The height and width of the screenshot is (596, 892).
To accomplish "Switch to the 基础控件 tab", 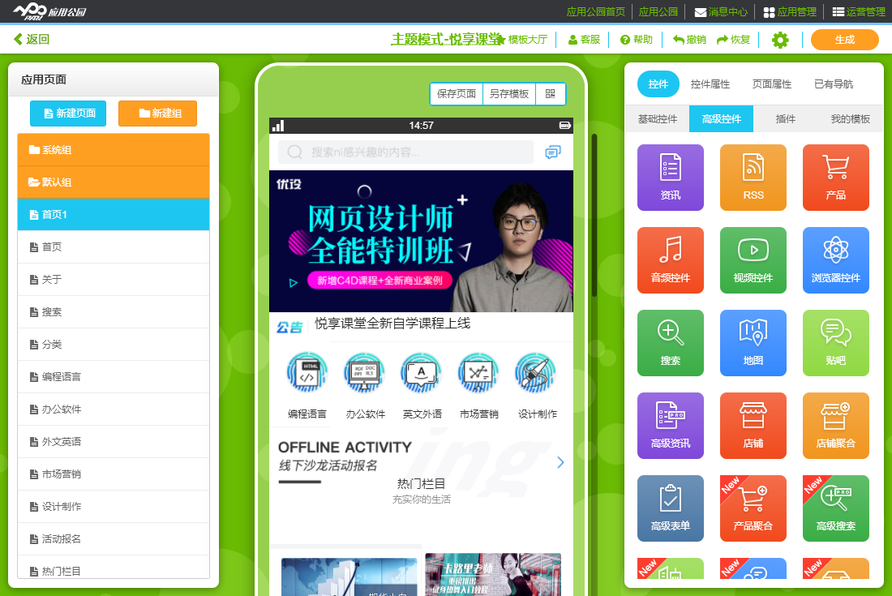I will click(x=657, y=119).
